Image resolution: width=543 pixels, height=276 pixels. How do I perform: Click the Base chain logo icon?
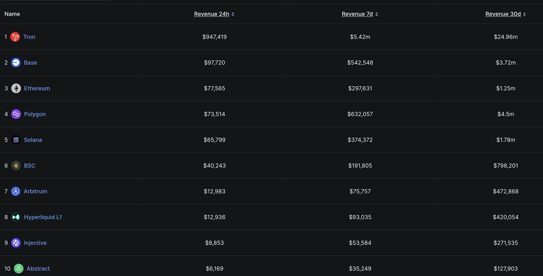click(x=16, y=63)
